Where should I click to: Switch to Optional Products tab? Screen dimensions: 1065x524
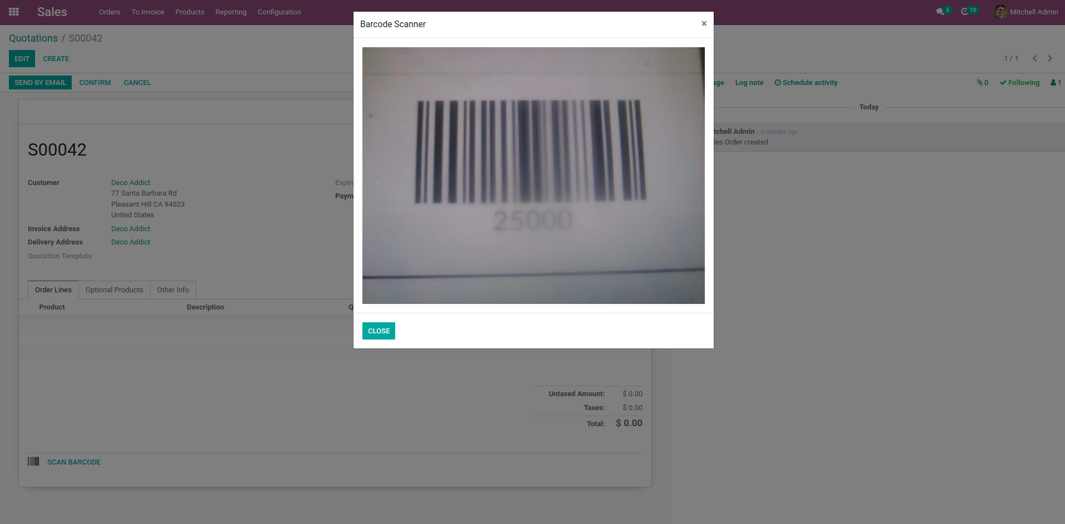[x=115, y=290]
